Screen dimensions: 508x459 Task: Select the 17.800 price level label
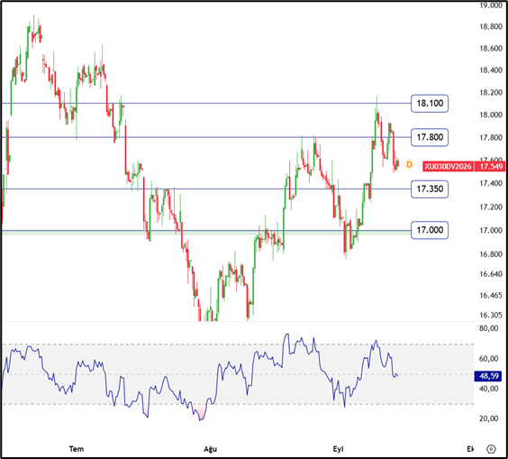(x=430, y=137)
